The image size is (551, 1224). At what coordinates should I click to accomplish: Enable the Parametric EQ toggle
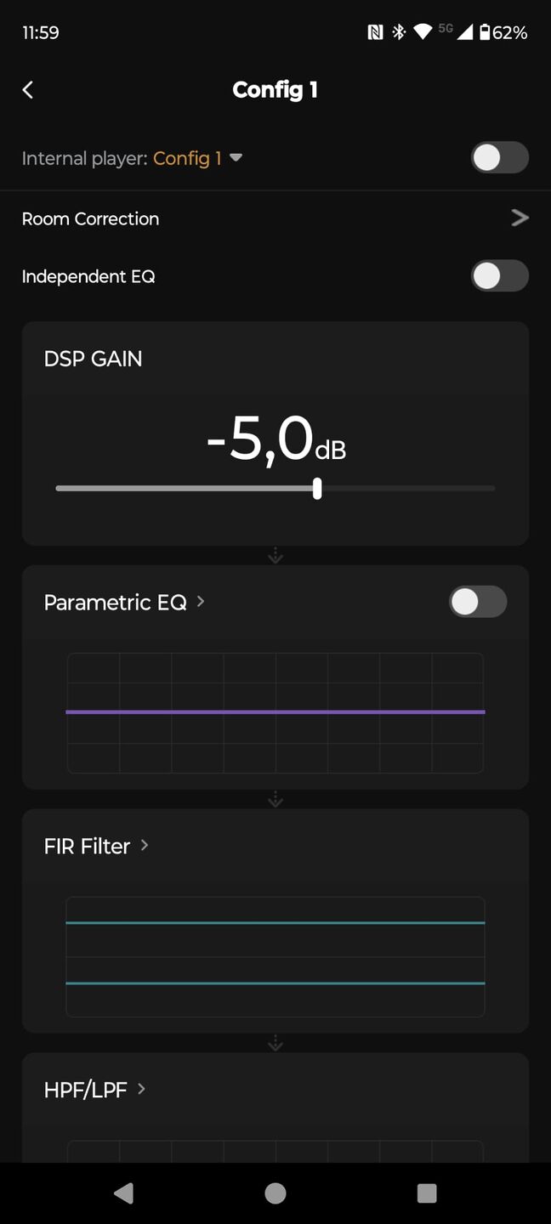478,602
